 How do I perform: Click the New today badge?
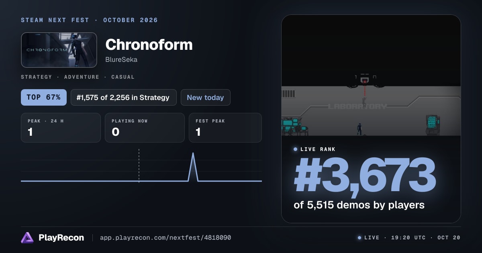click(206, 97)
